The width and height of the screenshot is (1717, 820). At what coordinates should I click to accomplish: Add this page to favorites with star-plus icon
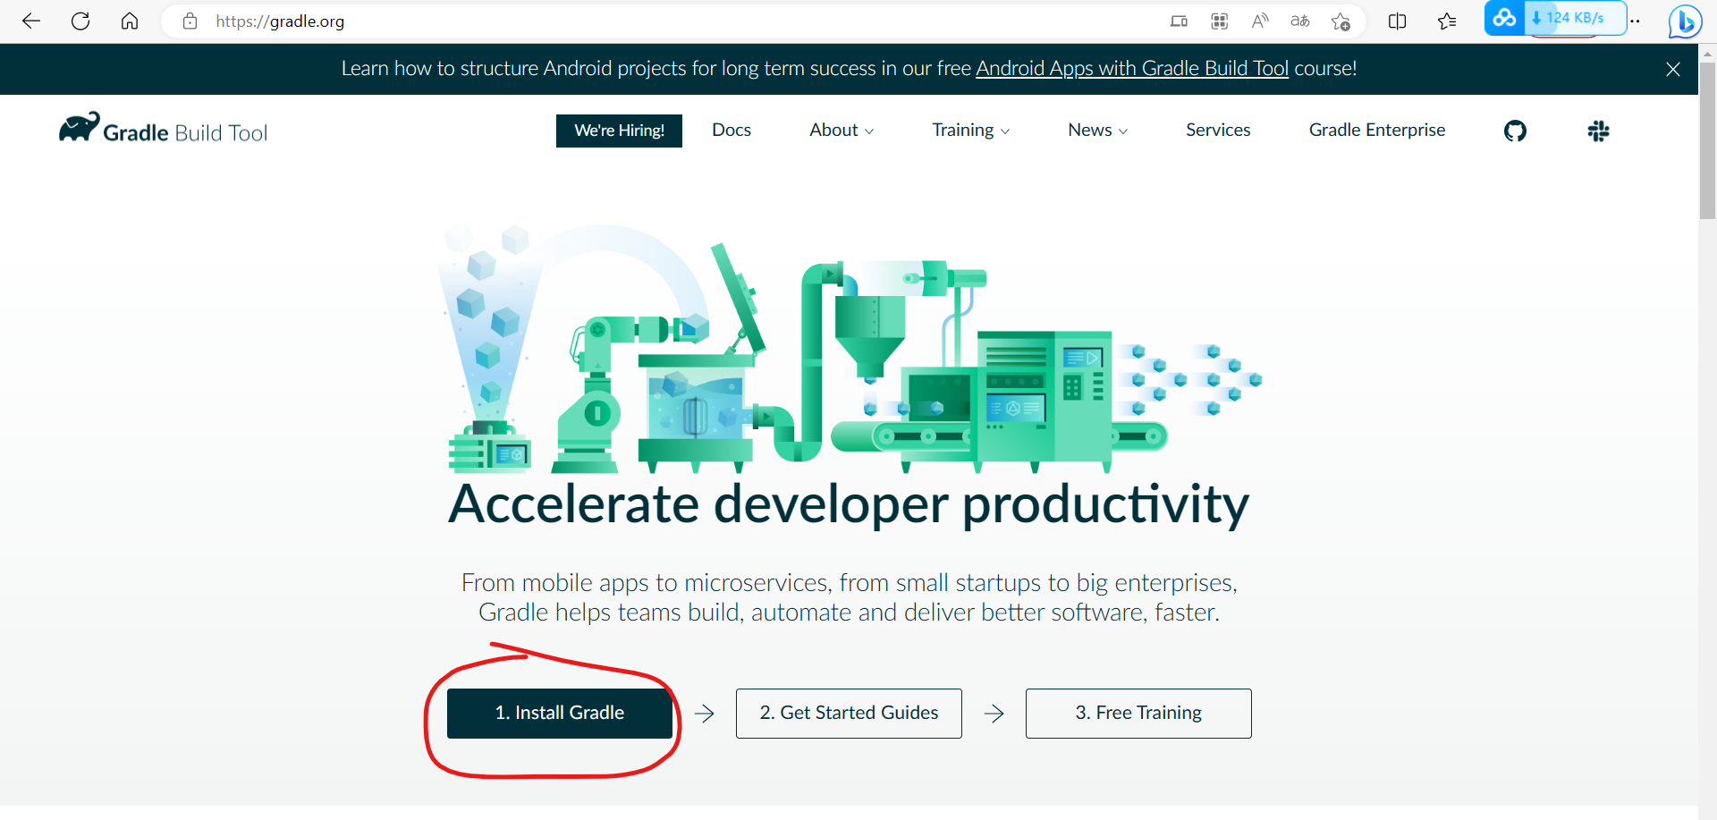point(1341,21)
